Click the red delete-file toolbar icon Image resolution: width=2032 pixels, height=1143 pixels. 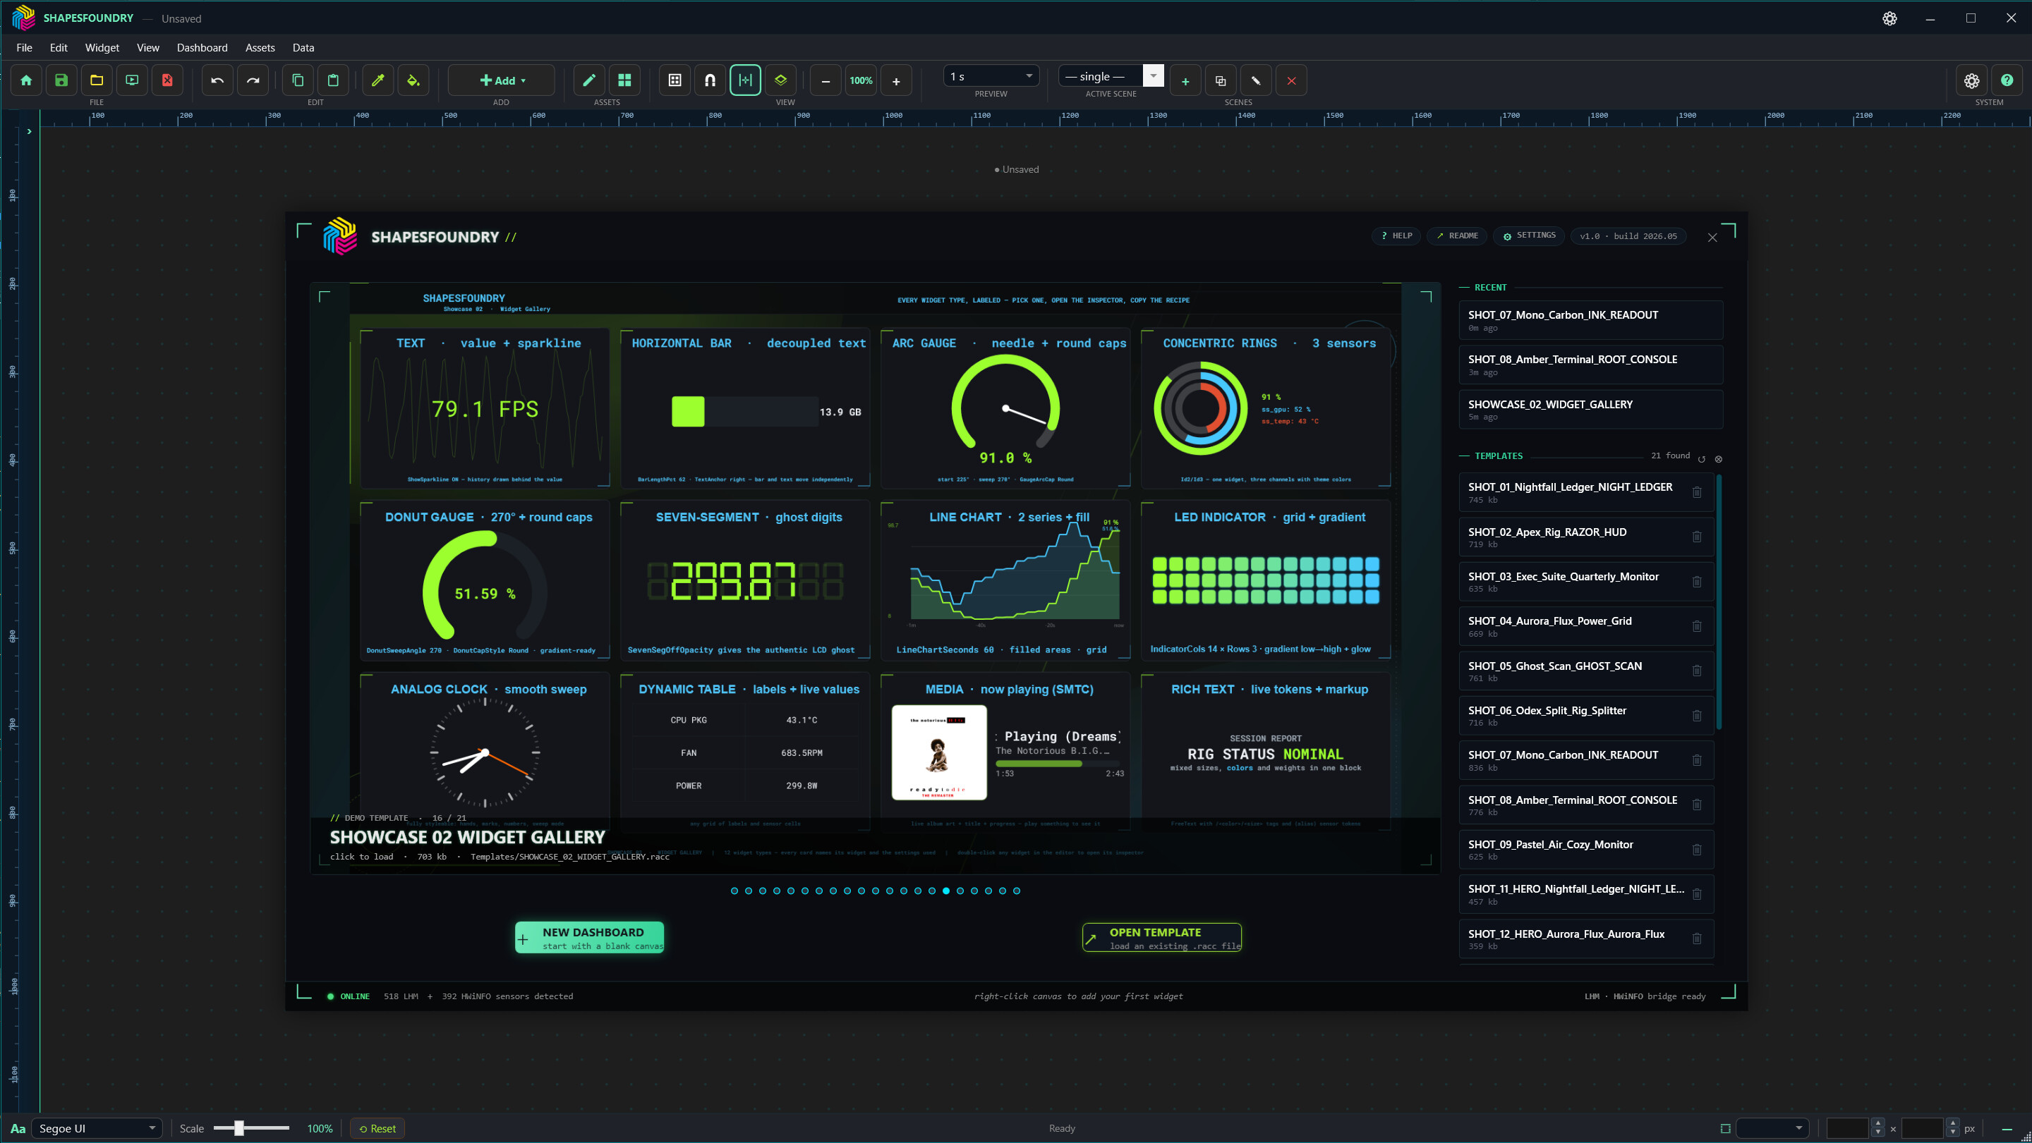pos(167,80)
